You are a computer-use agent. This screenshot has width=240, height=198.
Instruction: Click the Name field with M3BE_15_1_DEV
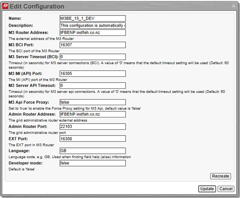point(92,18)
